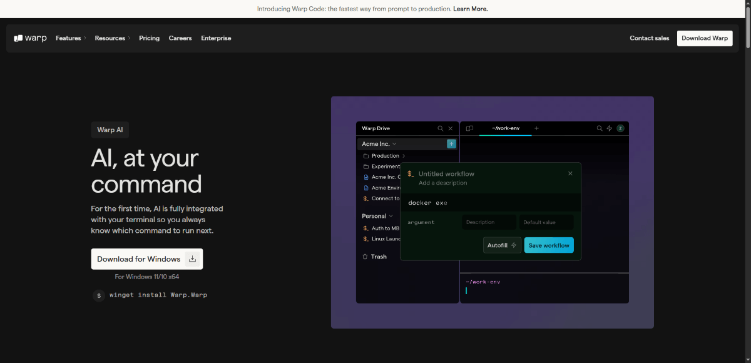
Task: Click the Acme Inc. document file icon
Action: (366, 177)
